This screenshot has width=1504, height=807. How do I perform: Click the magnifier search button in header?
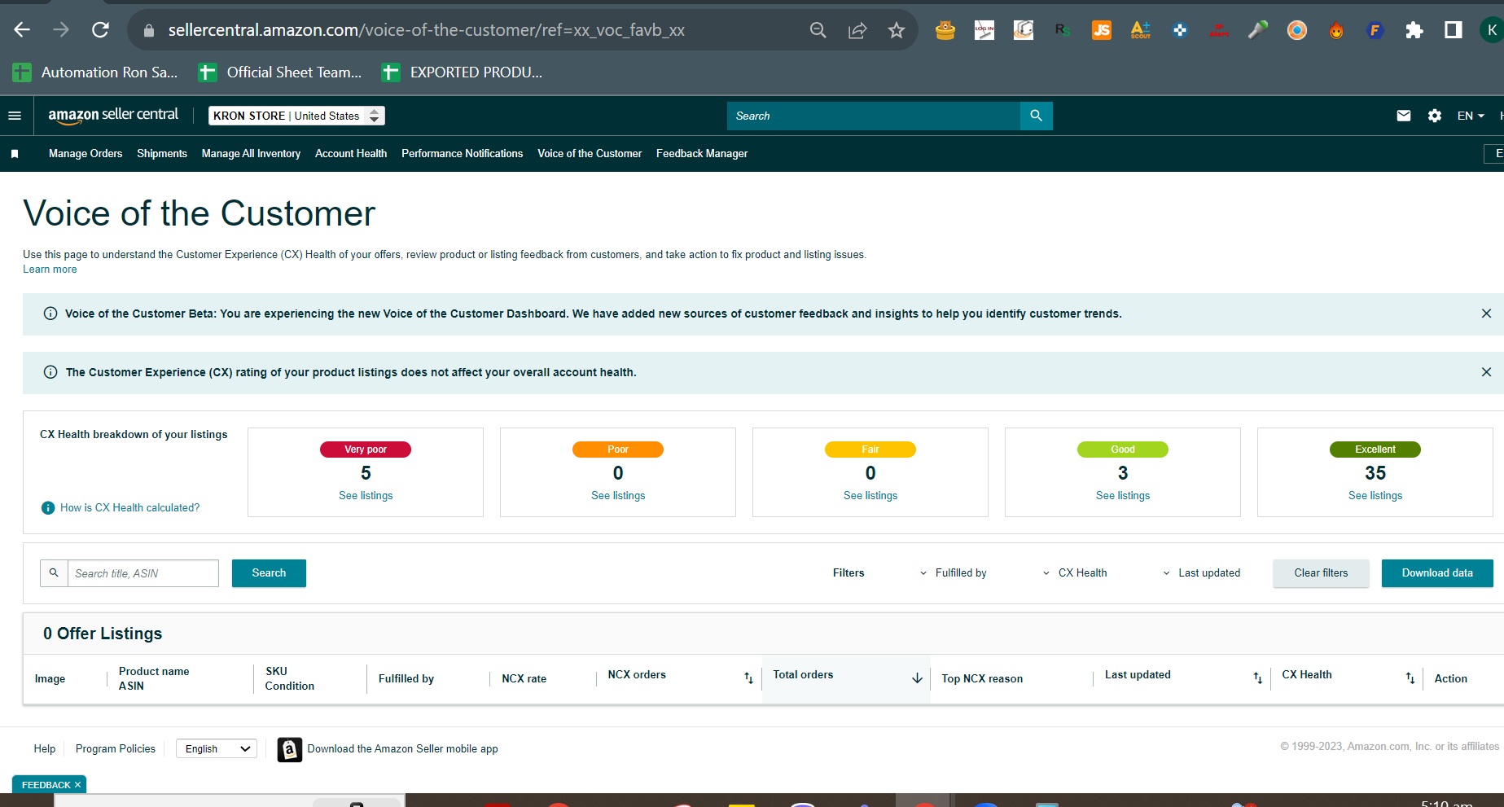[1036, 116]
